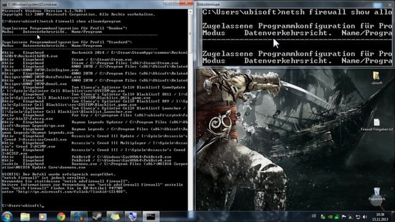Open the Action Center flag icon
This screenshot has height=222, width=395.
344,216
